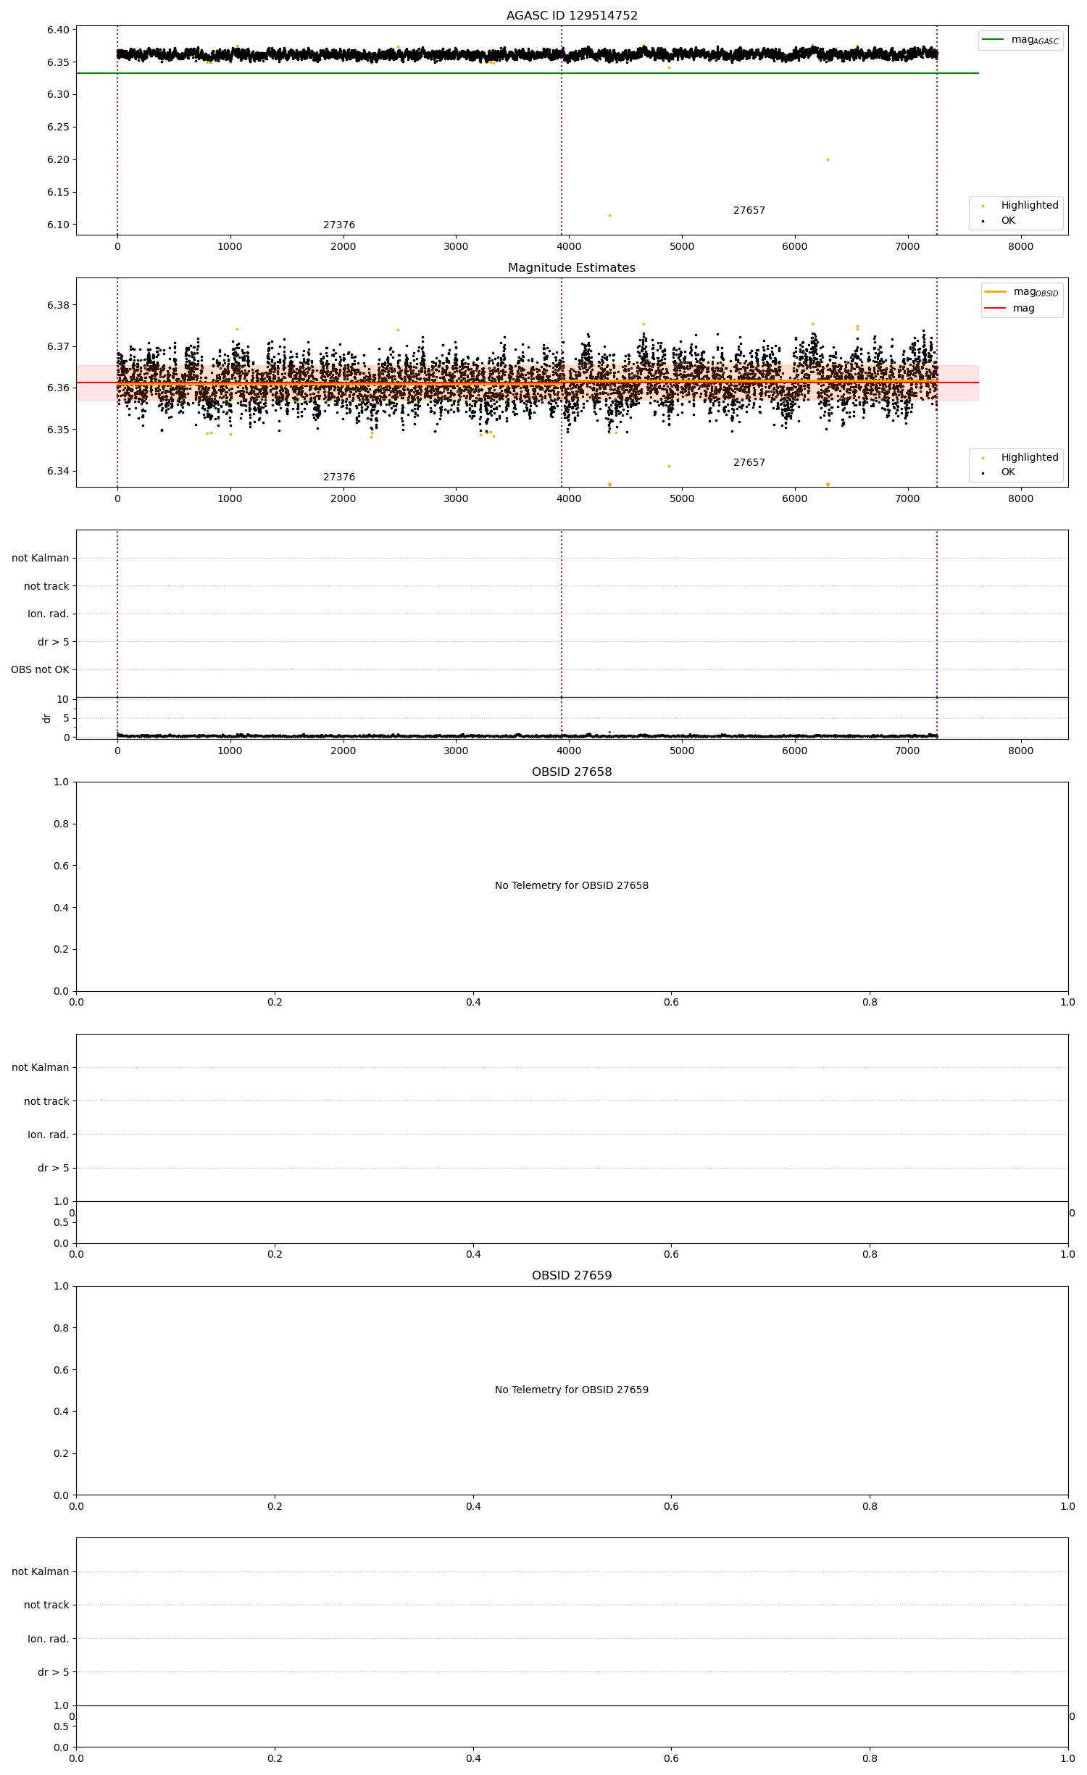Click the "6.20" y-axis tick label
This screenshot has height=1775, width=1087.
[58, 160]
